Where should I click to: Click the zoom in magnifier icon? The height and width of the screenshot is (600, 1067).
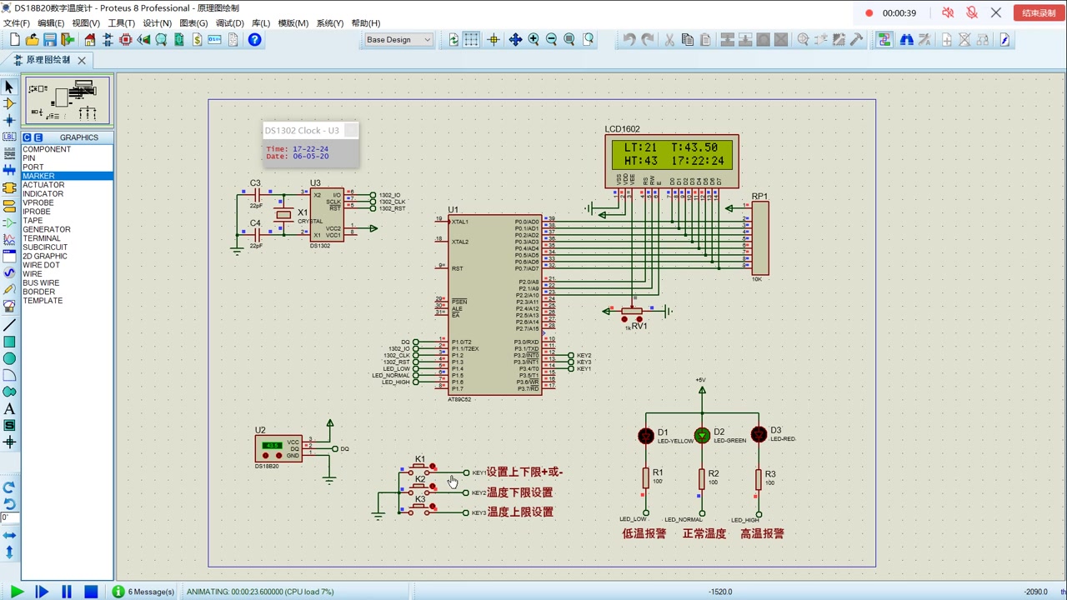coord(533,40)
